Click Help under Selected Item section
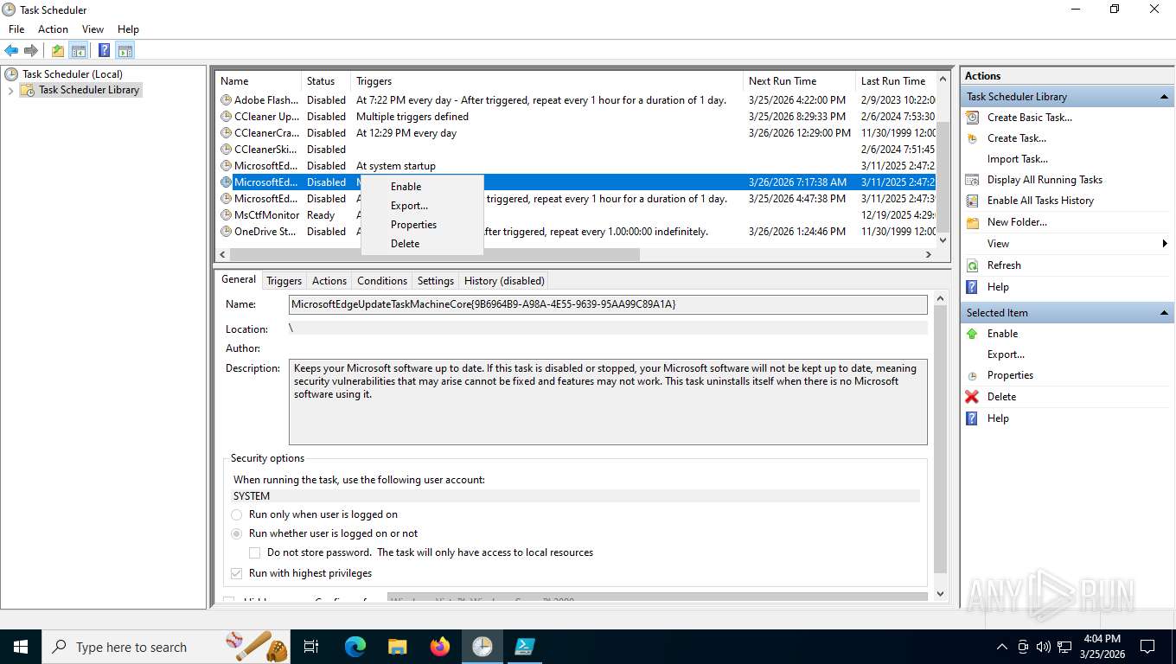The height and width of the screenshot is (664, 1176). 998,418
